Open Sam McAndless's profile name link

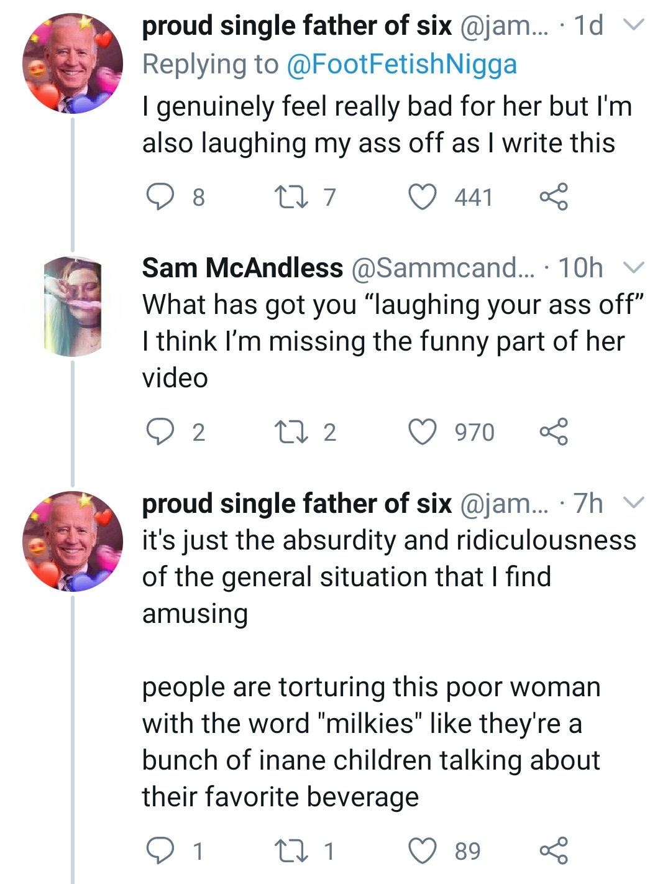point(242,268)
